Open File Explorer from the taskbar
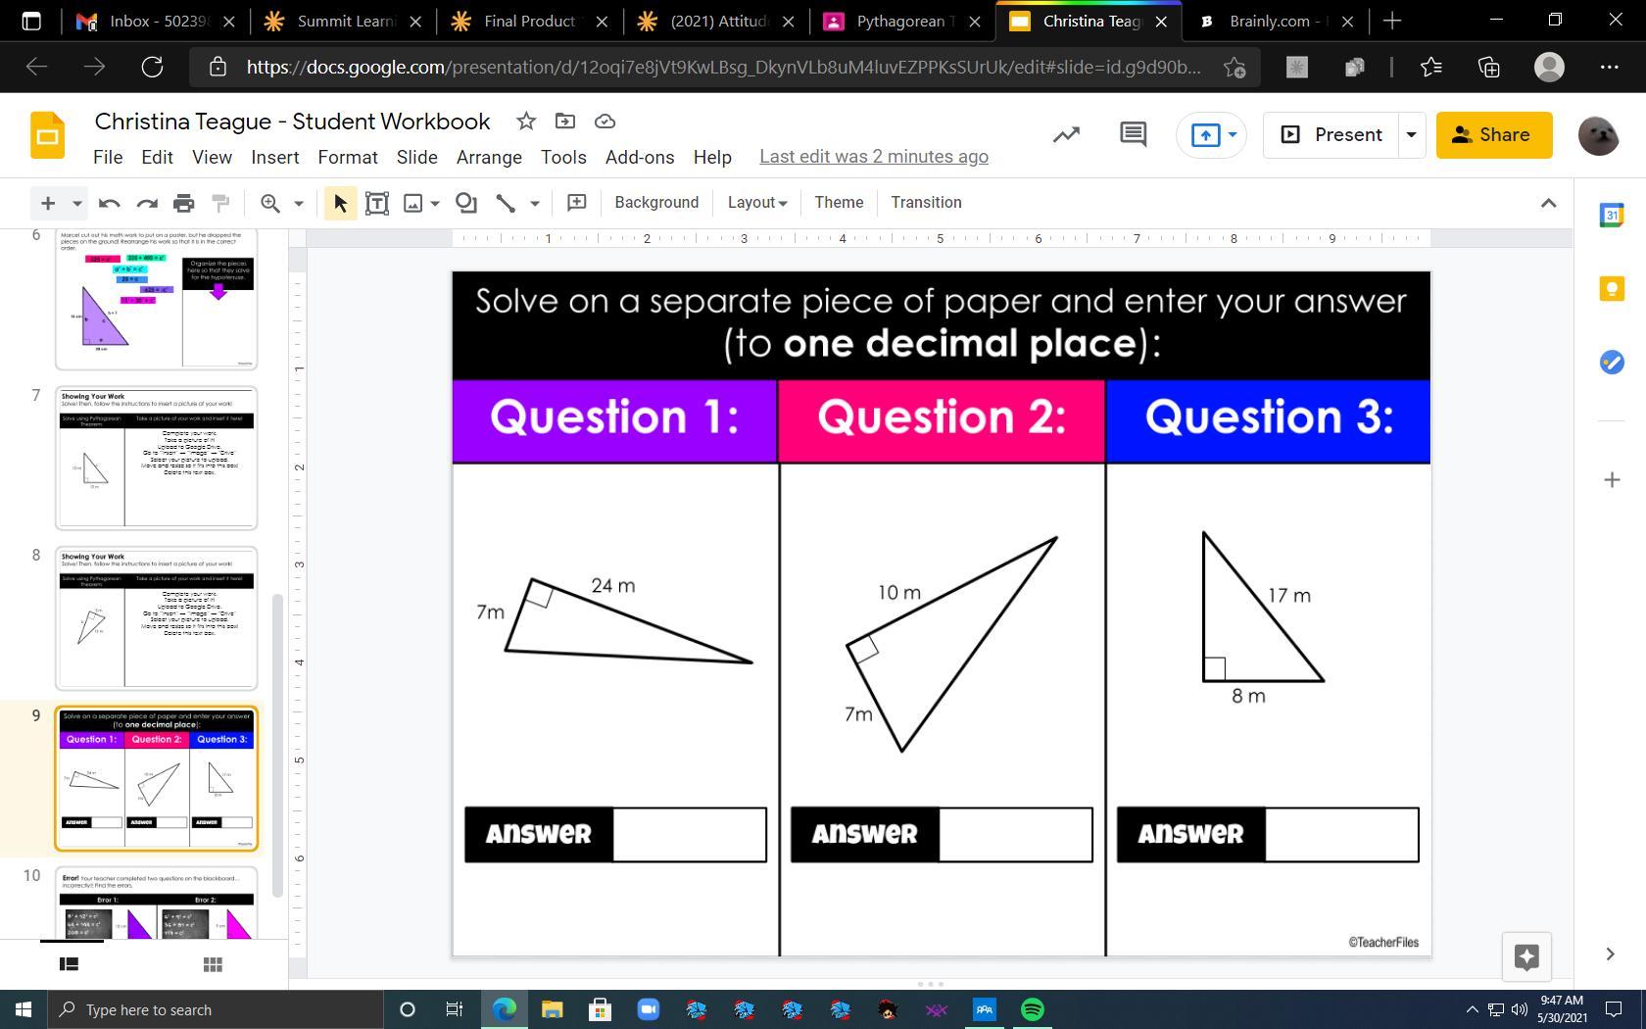 (x=552, y=1009)
